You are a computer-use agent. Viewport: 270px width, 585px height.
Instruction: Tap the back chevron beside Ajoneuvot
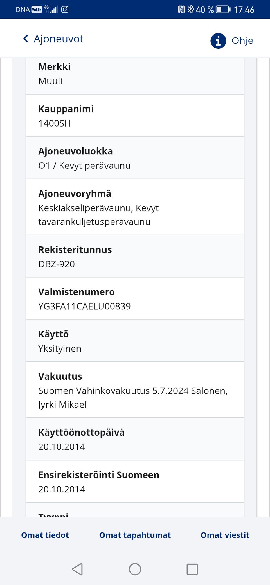coord(26,39)
